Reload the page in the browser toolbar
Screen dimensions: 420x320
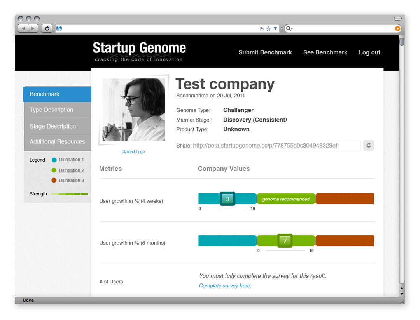coord(47,28)
